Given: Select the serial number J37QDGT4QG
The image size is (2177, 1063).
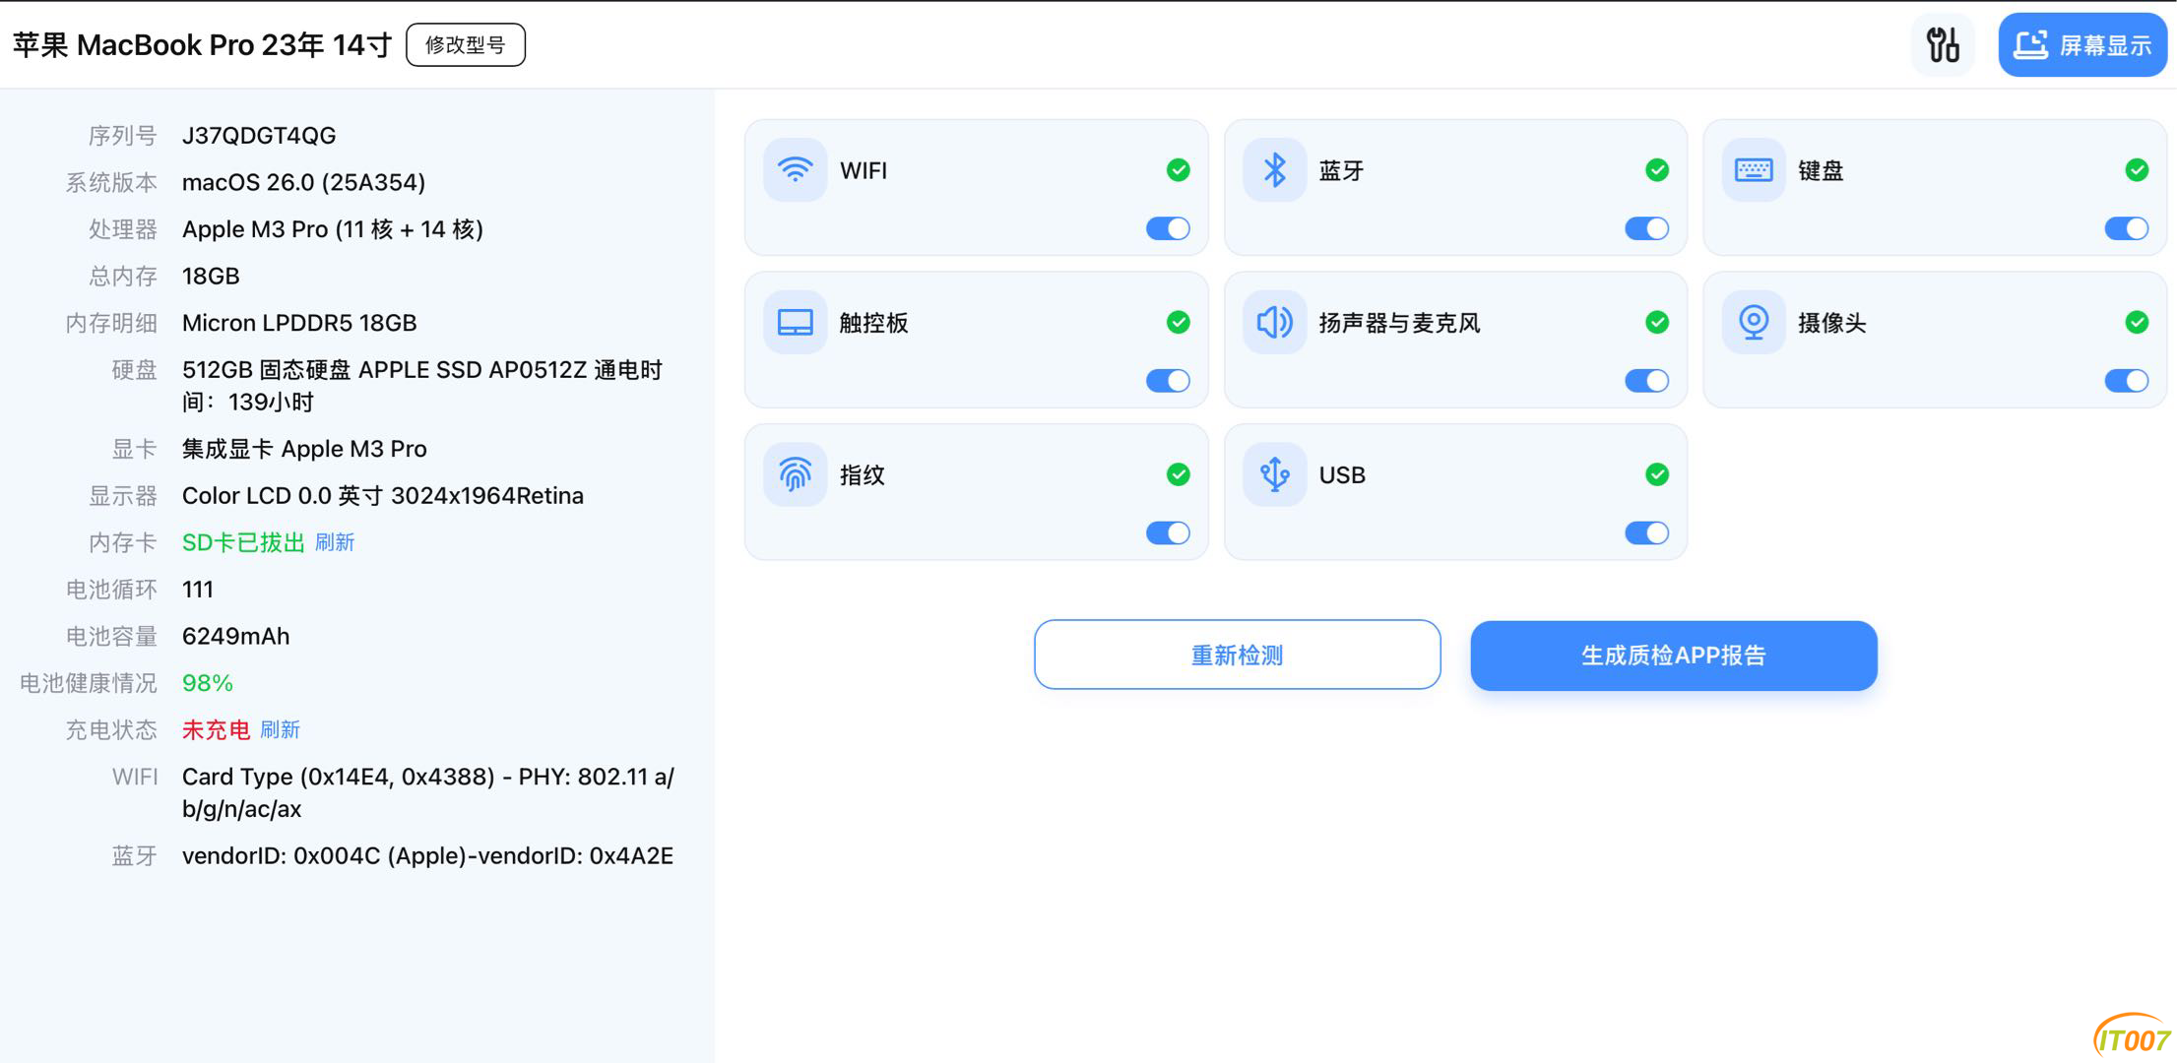Looking at the screenshot, I should [259, 136].
